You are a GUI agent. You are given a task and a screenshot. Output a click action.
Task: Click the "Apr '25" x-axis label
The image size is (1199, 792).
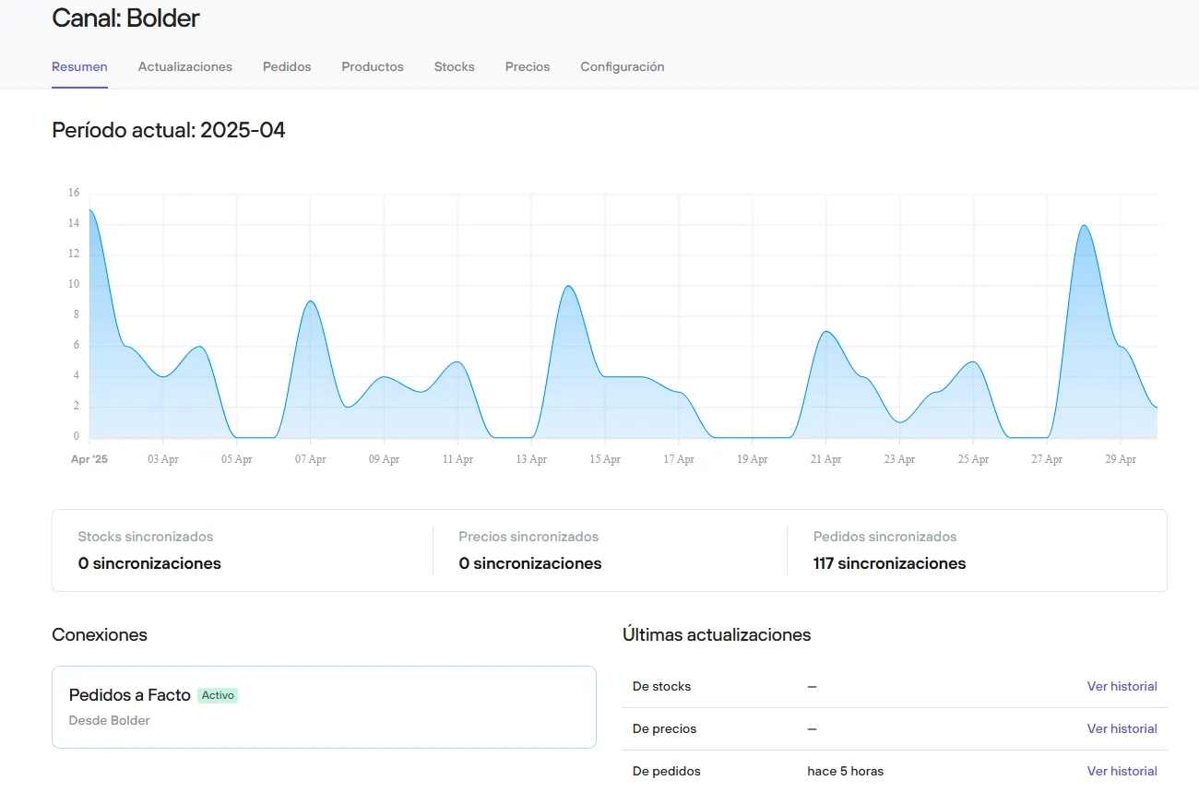pyautogui.click(x=89, y=459)
